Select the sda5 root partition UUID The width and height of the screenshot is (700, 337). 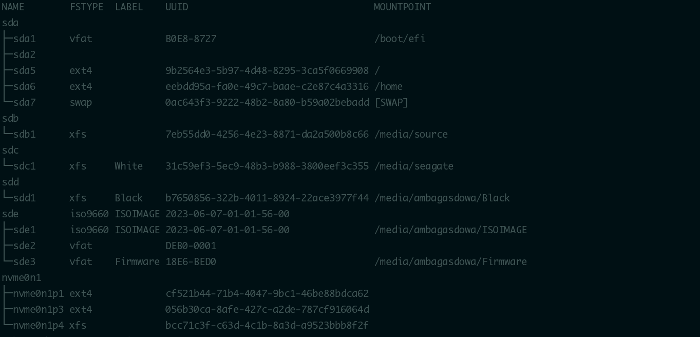[267, 70]
